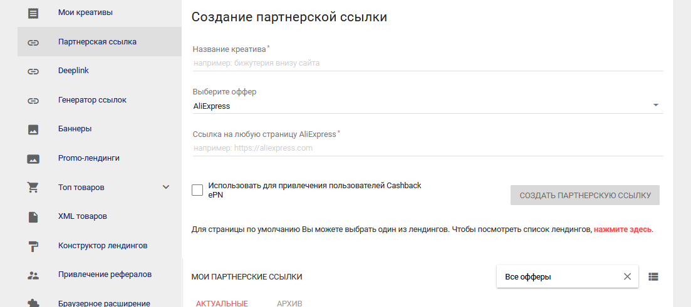Click the Мои партнерские ссылки heading
The height and width of the screenshot is (307, 691).
coord(247,276)
